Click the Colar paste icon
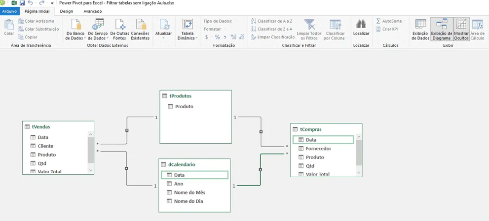The height and width of the screenshot is (221, 489). 9,25
